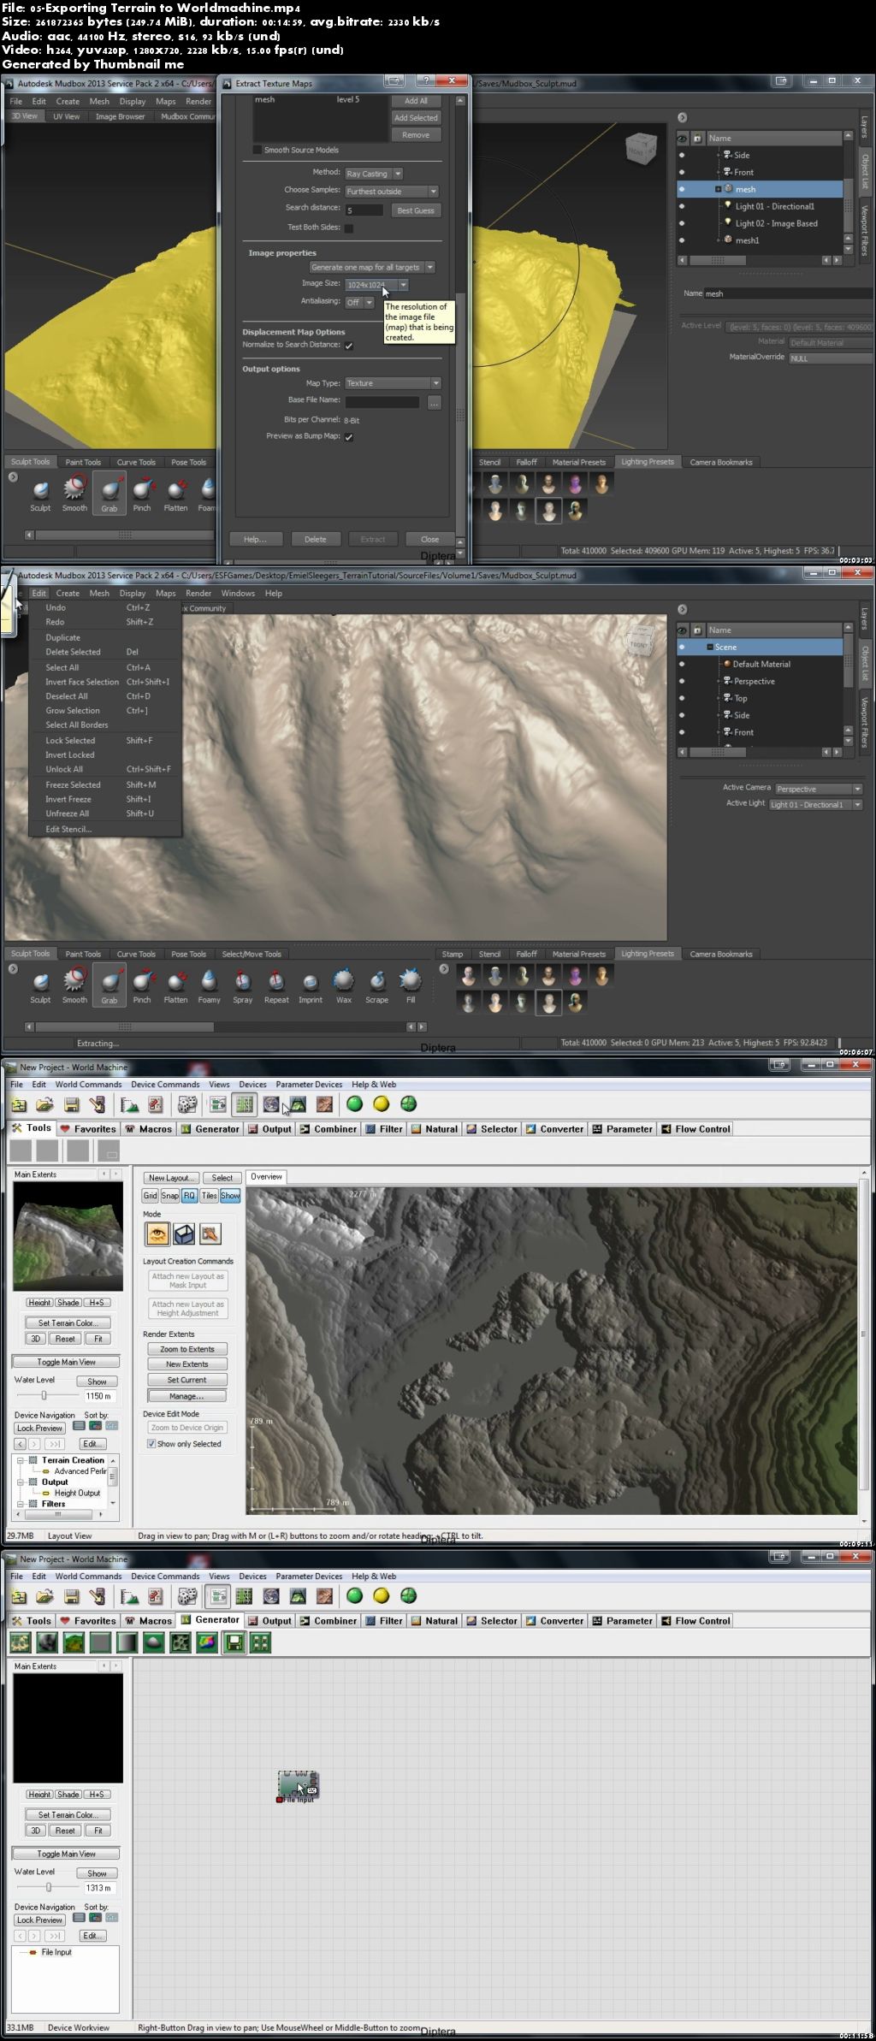
Task: Uncheck Preview as Bump Map
Action: (x=349, y=437)
